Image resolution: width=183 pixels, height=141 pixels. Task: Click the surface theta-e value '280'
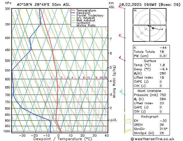pos(163,73)
